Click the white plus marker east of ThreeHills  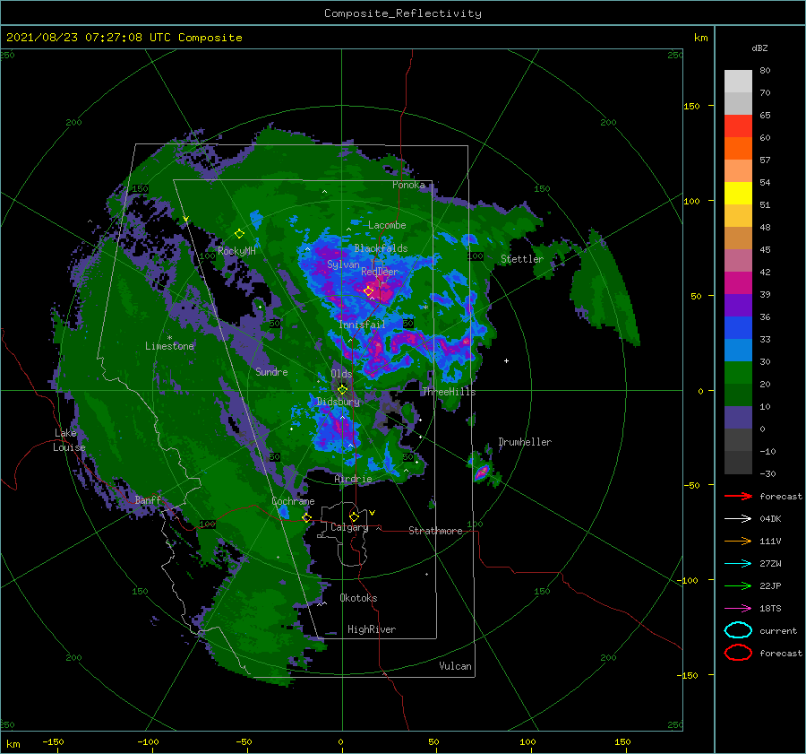pos(506,360)
